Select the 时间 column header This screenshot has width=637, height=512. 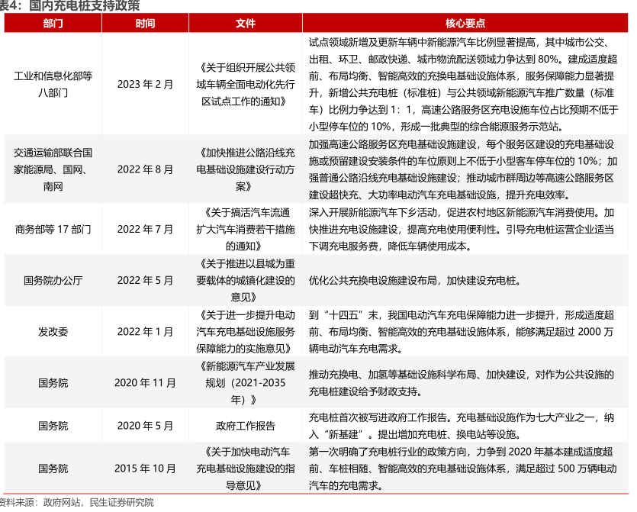click(x=145, y=24)
